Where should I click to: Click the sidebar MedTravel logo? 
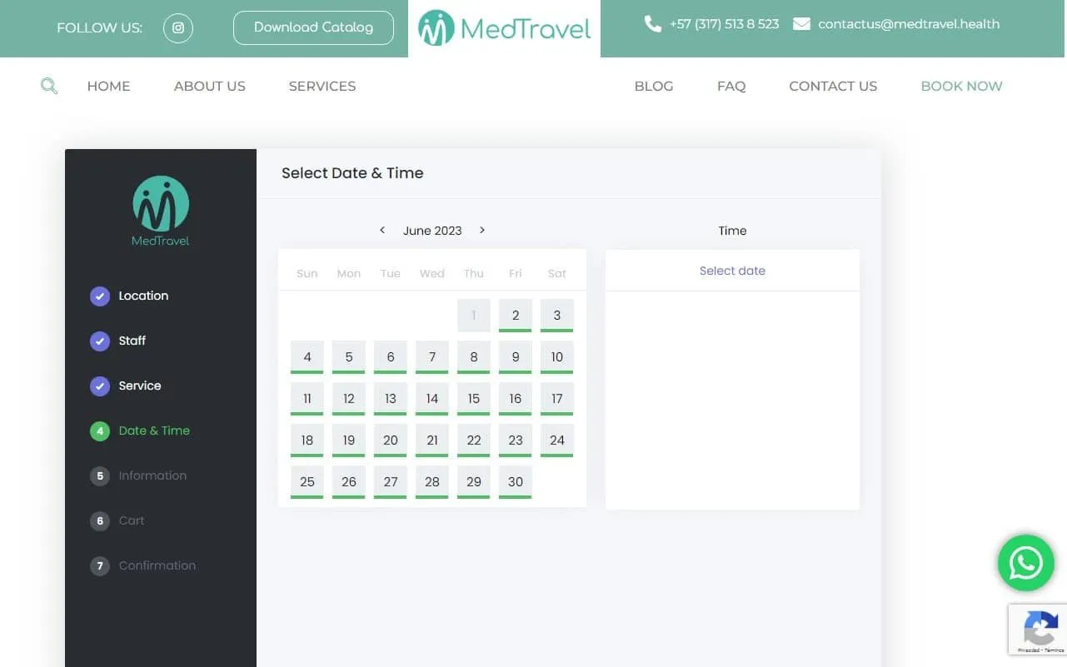click(x=161, y=212)
